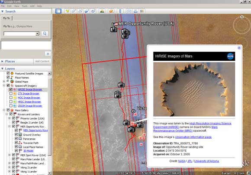Uncheck HiRISE Image Browser checkbox

[11, 89]
